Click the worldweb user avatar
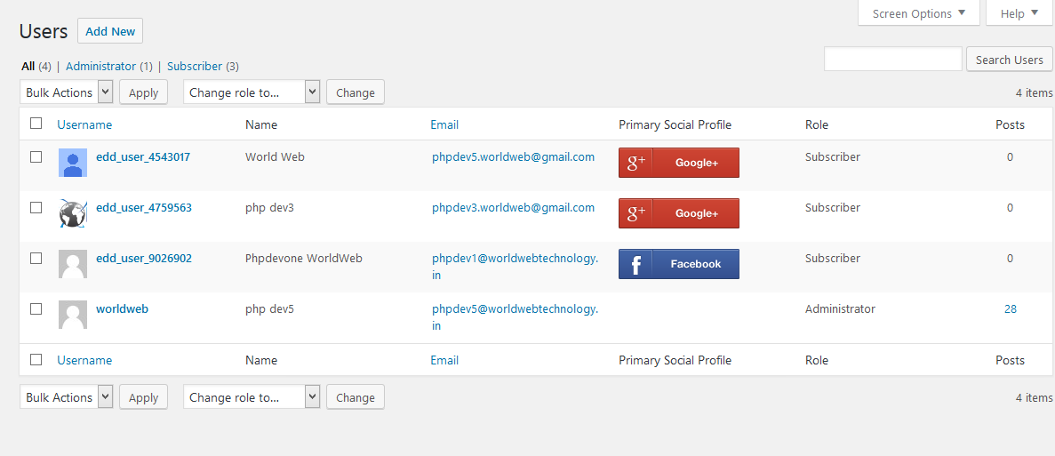 [73, 315]
